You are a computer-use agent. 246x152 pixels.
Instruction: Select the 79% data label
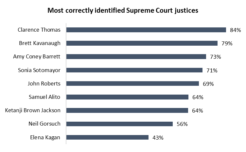227,43
